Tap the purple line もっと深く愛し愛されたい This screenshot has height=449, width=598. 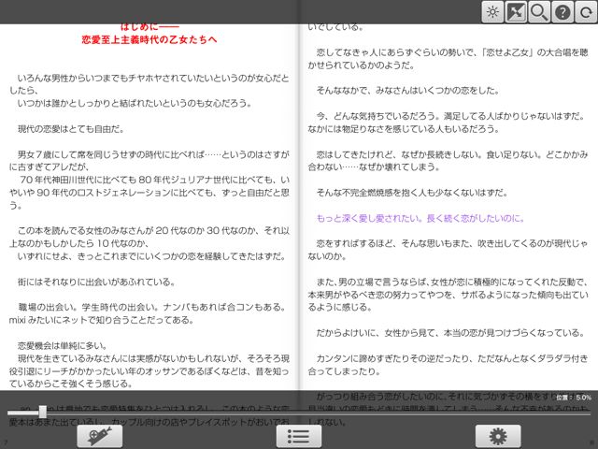[420, 218]
